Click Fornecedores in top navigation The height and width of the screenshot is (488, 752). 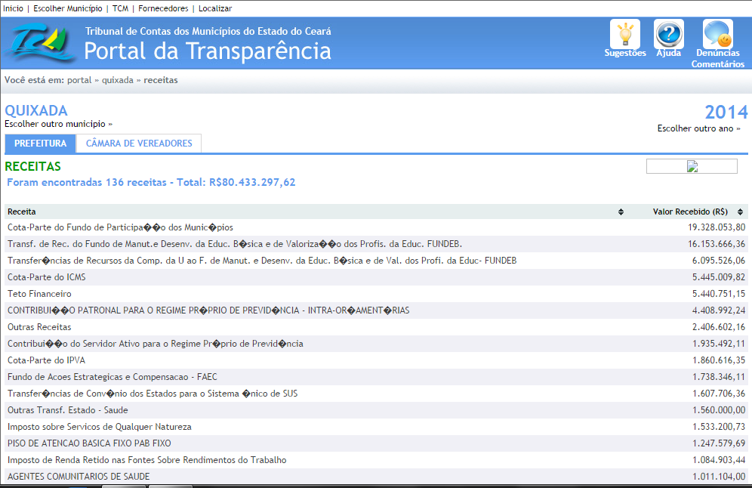(165, 8)
